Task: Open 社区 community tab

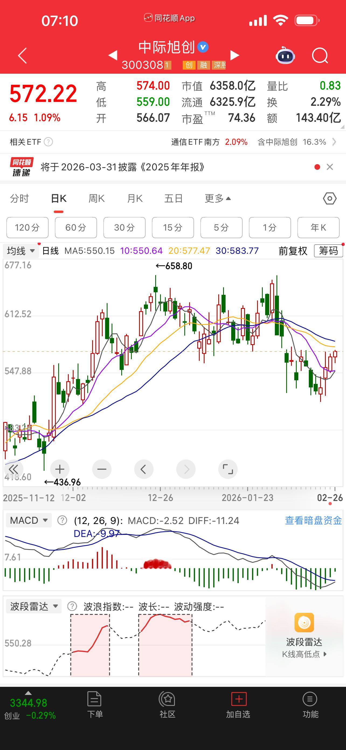Action: tap(167, 705)
